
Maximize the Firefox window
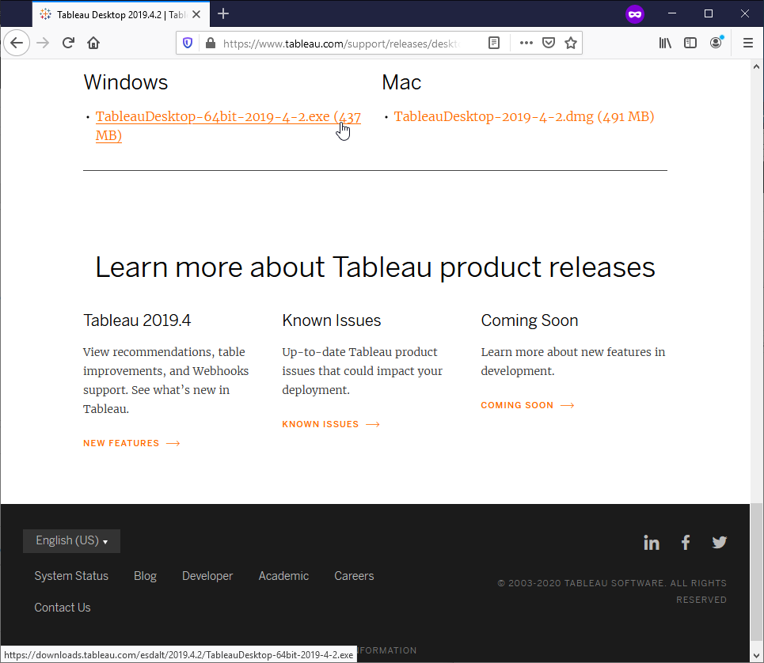coord(709,13)
